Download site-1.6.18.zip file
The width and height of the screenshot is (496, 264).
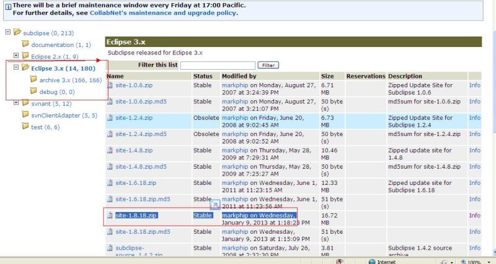pyautogui.click(x=136, y=183)
